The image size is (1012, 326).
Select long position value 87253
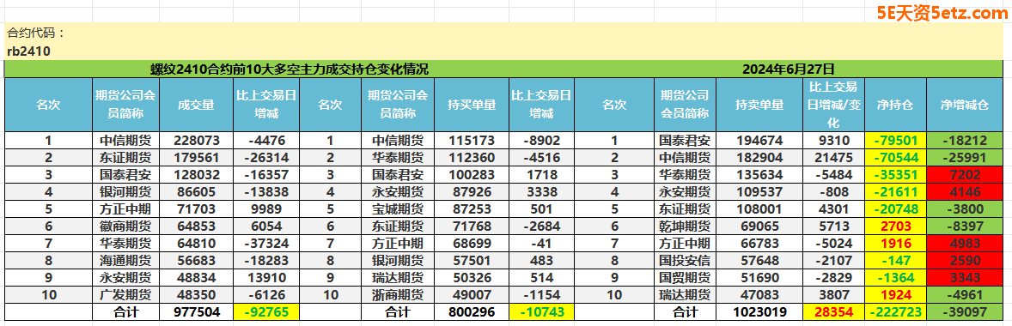tap(472, 208)
